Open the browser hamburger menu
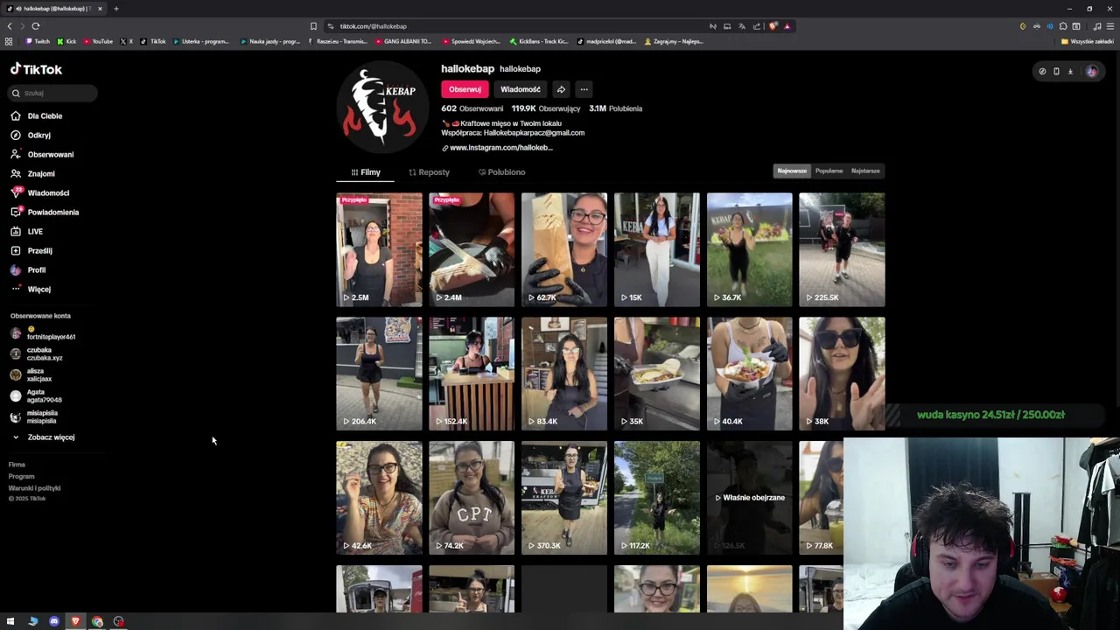 (x=1110, y=26)
